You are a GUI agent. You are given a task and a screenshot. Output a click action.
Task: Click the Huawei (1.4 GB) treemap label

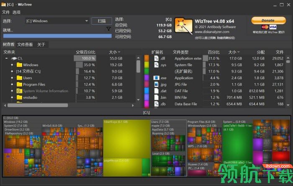click(198, 164)
